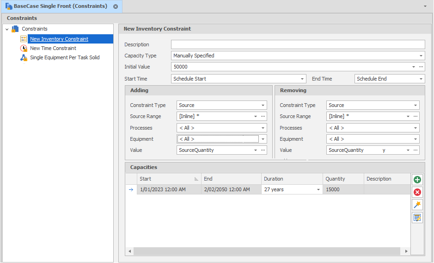Open Adding Equipment dropdown list

263,139
